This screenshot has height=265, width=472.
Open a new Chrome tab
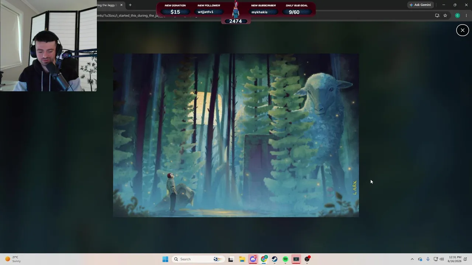pyautogui.click(x=130, y=5)
